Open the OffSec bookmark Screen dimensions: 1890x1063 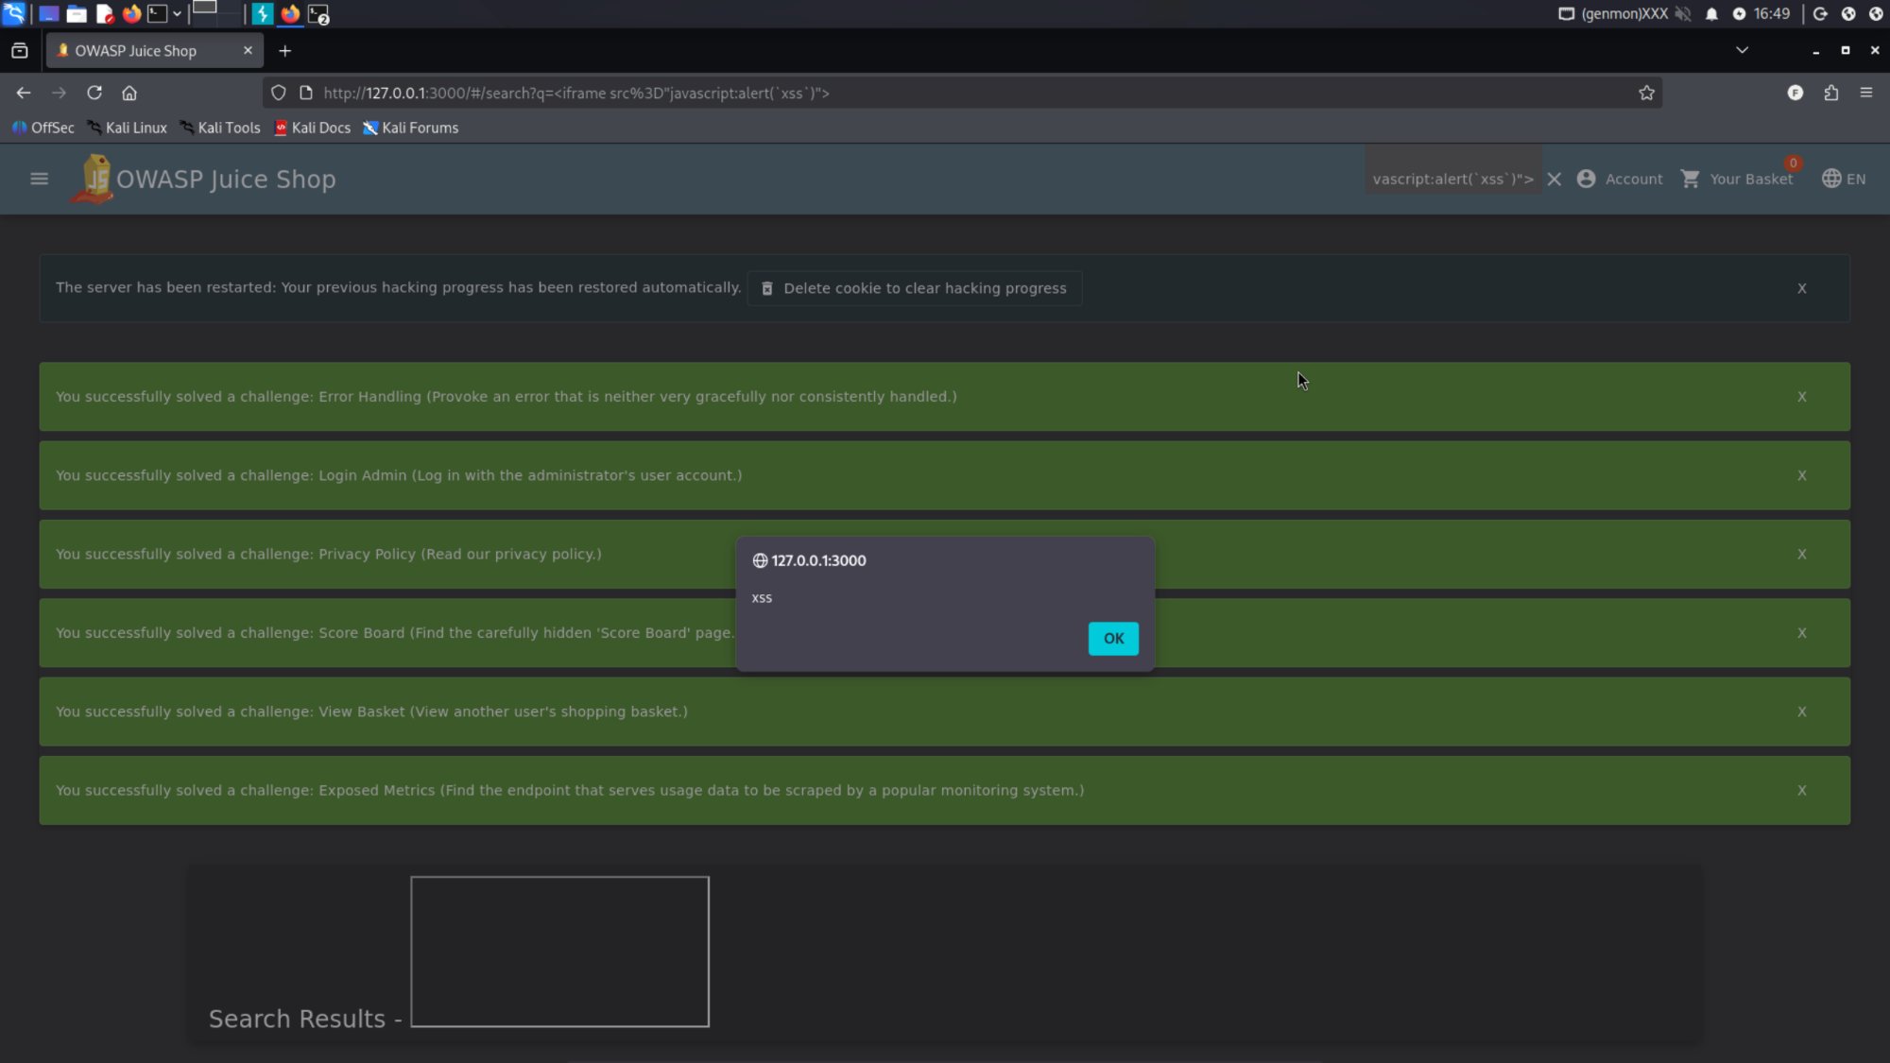point(43,128)
